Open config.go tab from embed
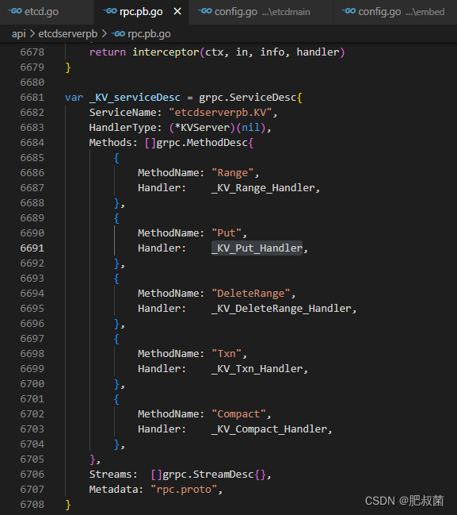Image resolution: width=457 pixels, height=515 pixels. point(395,12)
